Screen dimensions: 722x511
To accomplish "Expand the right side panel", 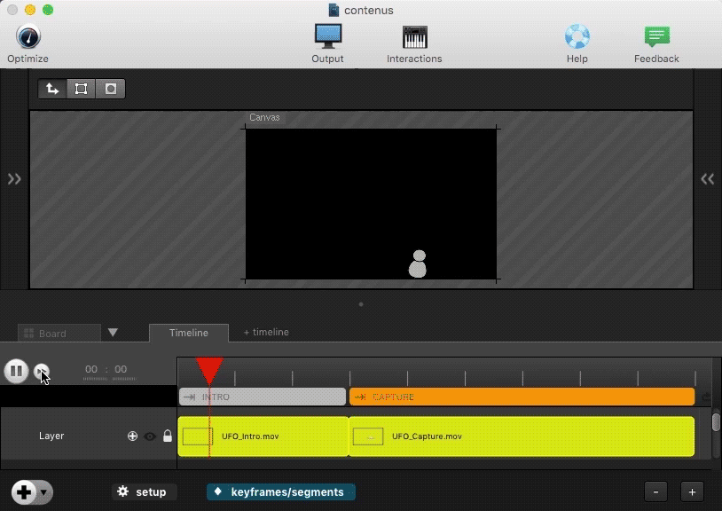I will tap(707, 179).
